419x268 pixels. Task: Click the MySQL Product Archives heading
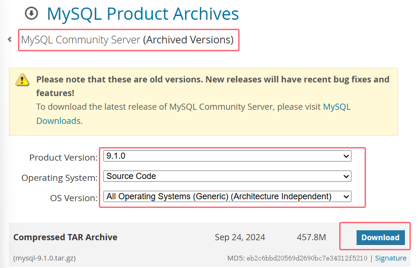(x=143, y=14)
